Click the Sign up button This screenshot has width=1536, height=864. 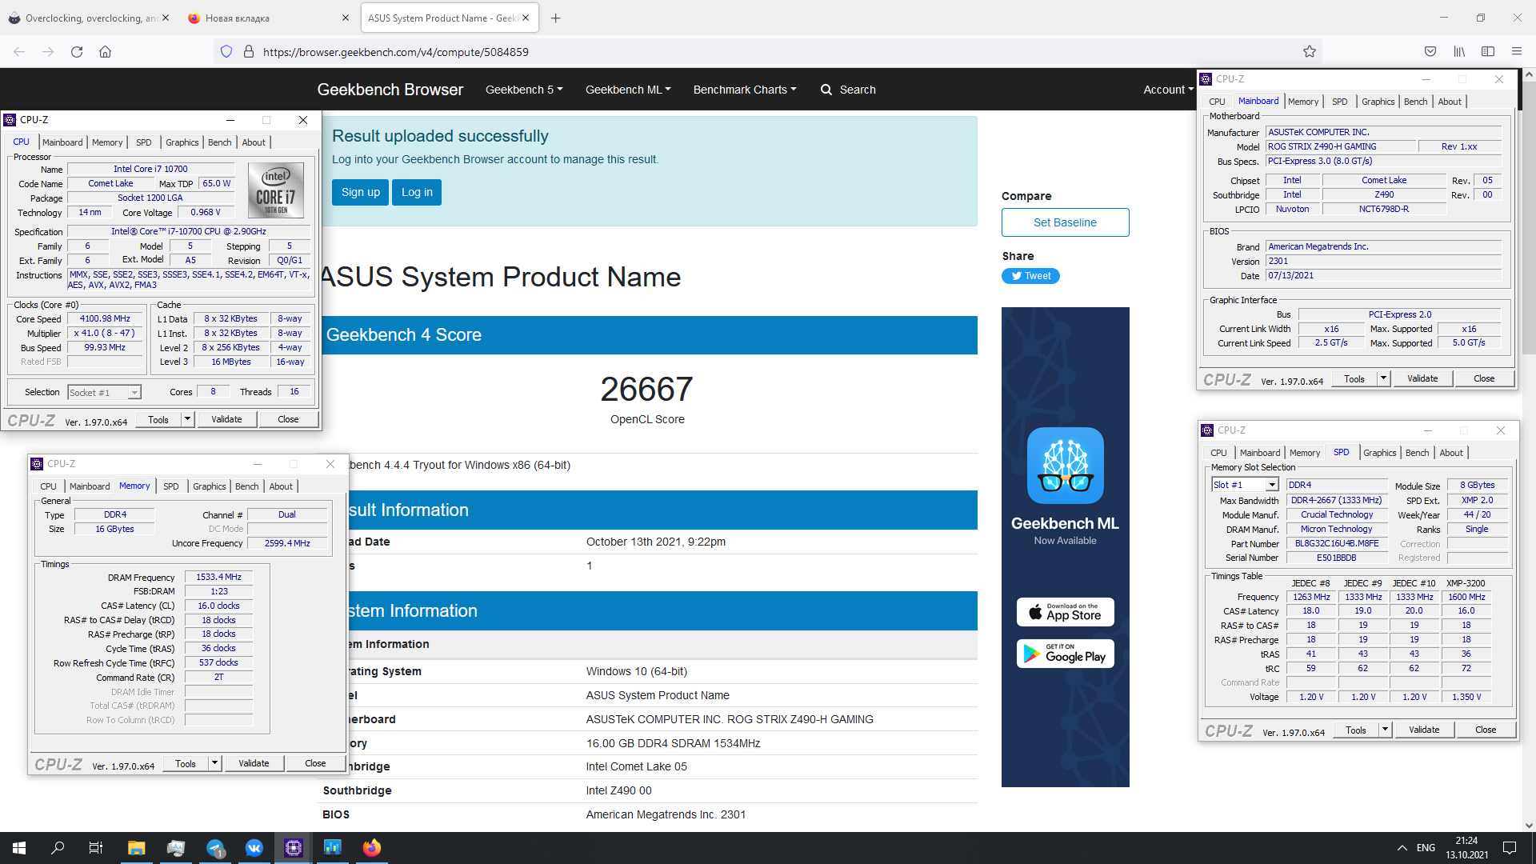point(361,192)
